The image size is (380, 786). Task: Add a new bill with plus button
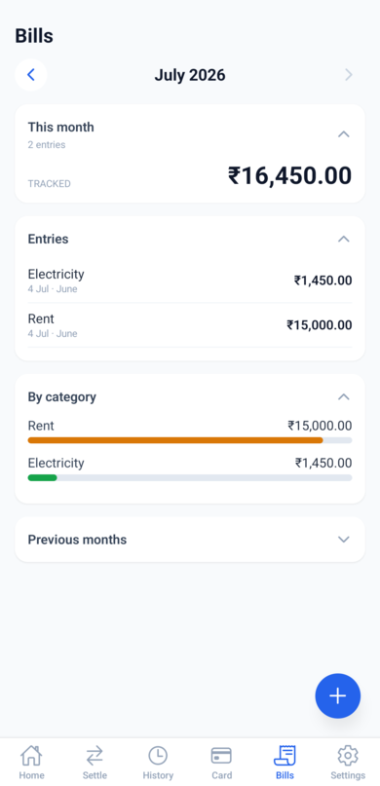(x=338, y=695)
